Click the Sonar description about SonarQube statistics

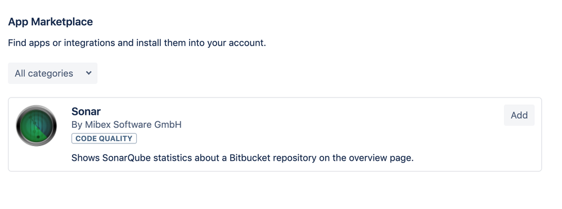click(242, 158)
